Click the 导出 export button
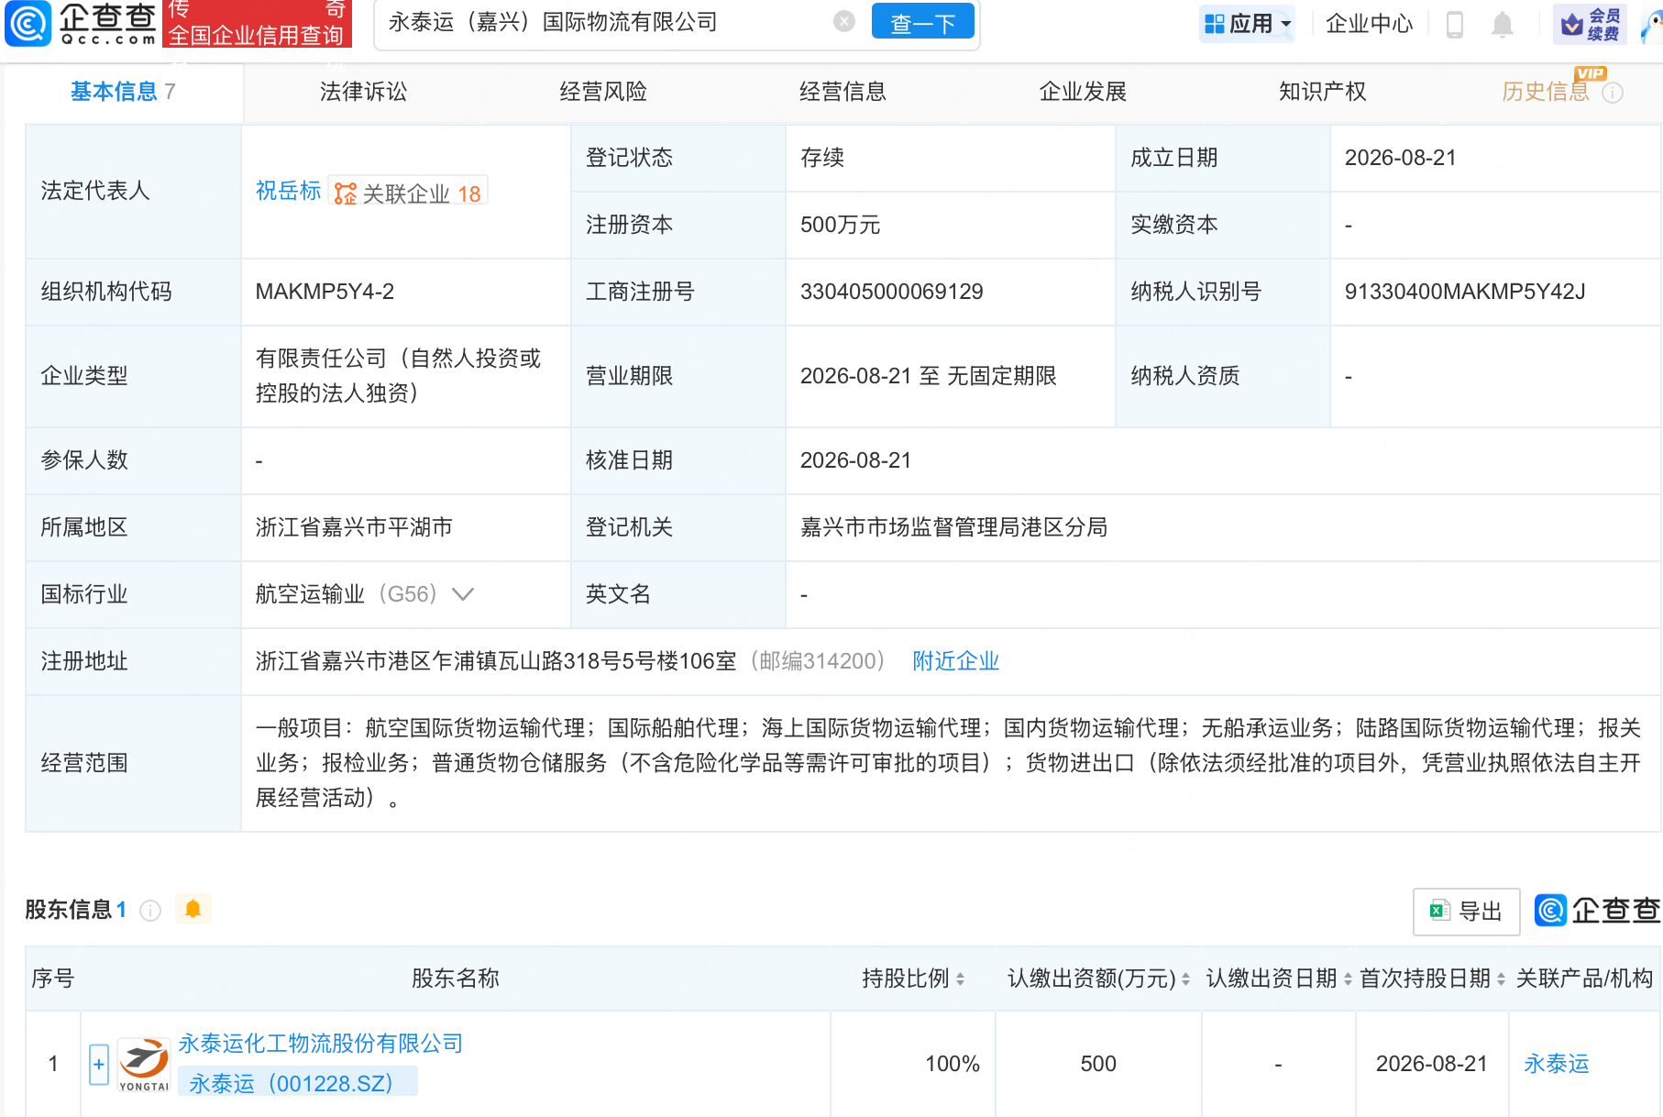This screenshot has width=1663, height=1117. 1466,912
